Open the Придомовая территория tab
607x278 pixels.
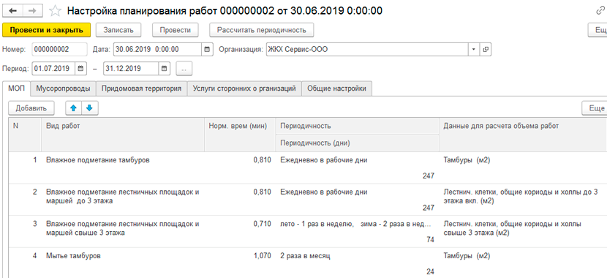click(141, 89)
